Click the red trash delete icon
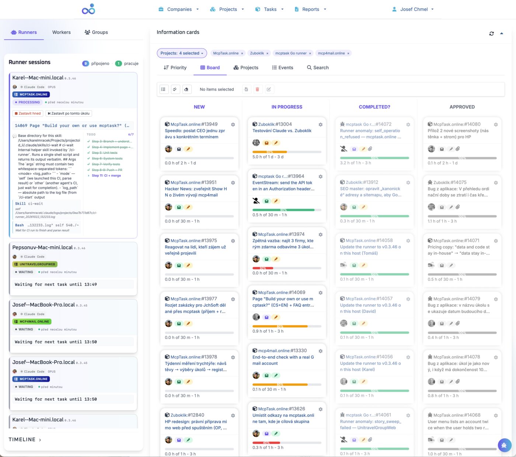Screen dimensions: 516x457 [257, 89]
